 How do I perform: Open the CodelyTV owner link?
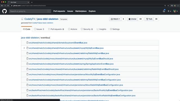(30, 19)
